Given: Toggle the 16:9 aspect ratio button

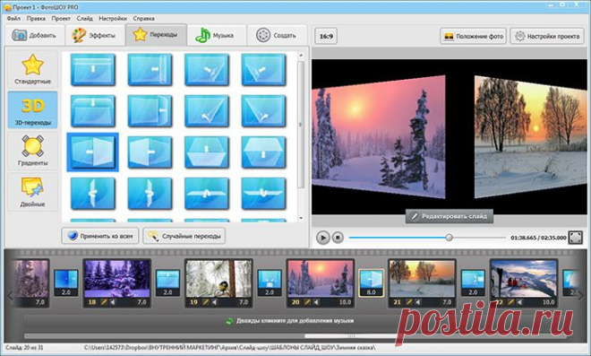Looking at the screenshot, I should [326, 36].
